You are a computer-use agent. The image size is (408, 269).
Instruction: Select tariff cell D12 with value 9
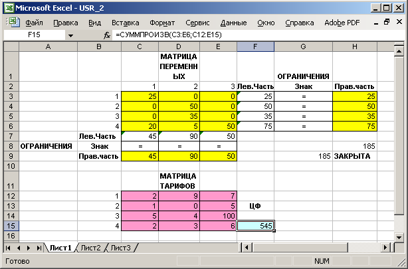click(x=179, y=196)
